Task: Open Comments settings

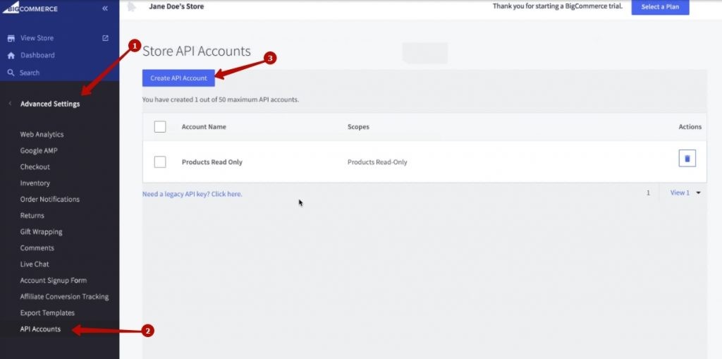Action: click(37, 248)
